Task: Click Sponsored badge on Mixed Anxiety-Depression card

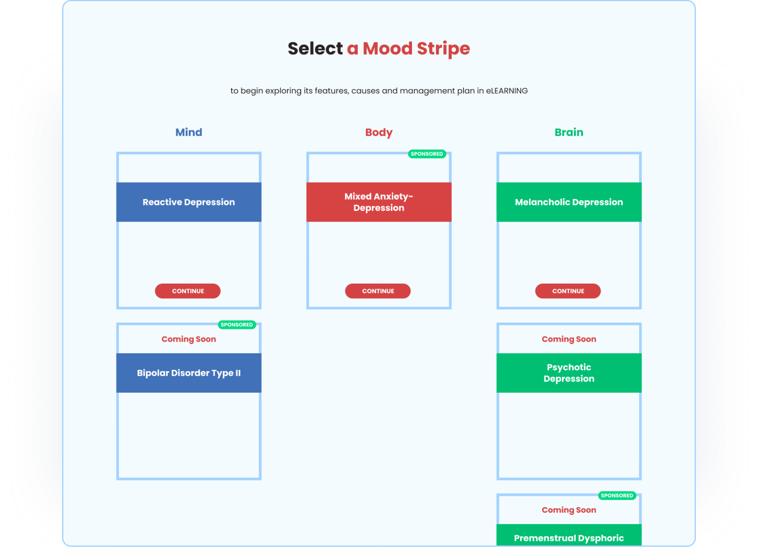Action: coord(427,154)
